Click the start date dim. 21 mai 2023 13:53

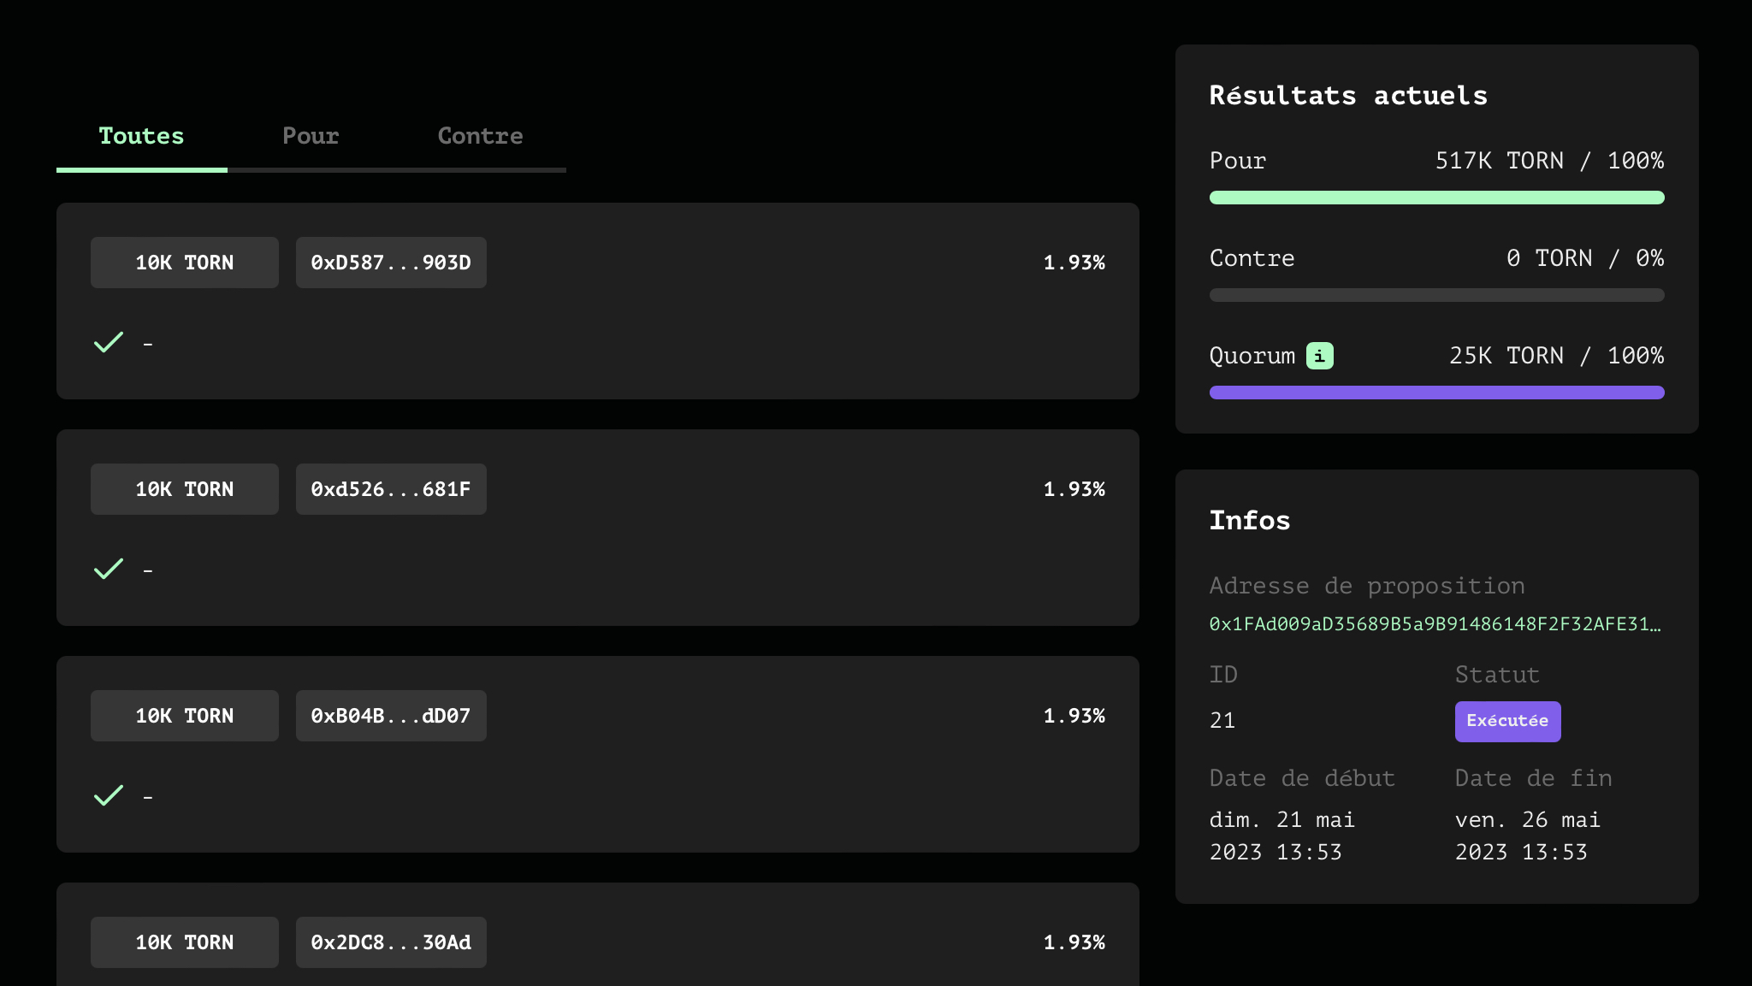click(x=1282, y=835)
